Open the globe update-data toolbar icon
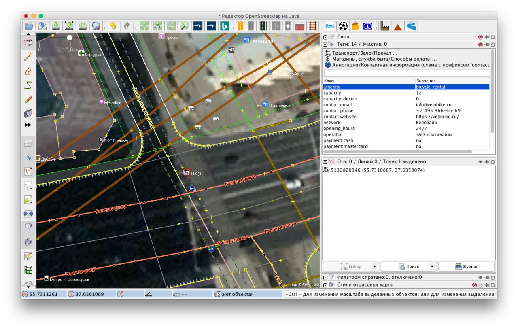 [96, 26]
